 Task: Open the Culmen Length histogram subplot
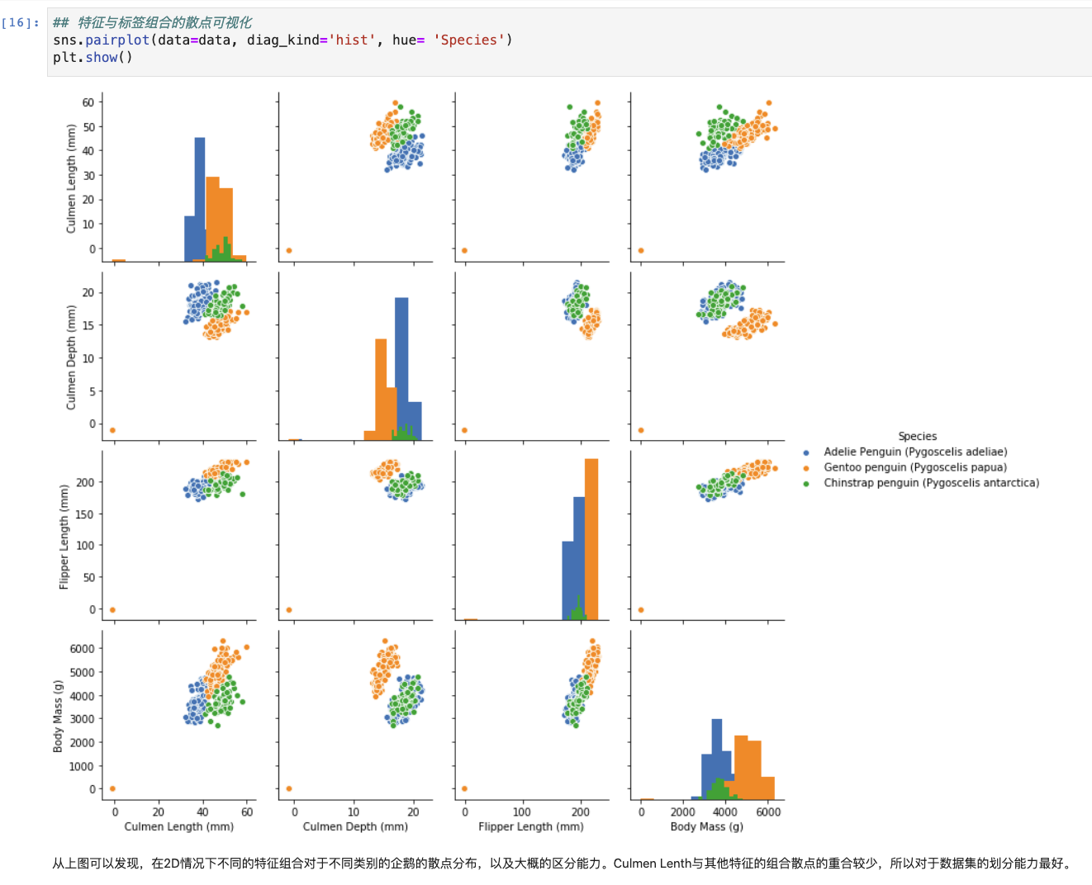point(179,177)
